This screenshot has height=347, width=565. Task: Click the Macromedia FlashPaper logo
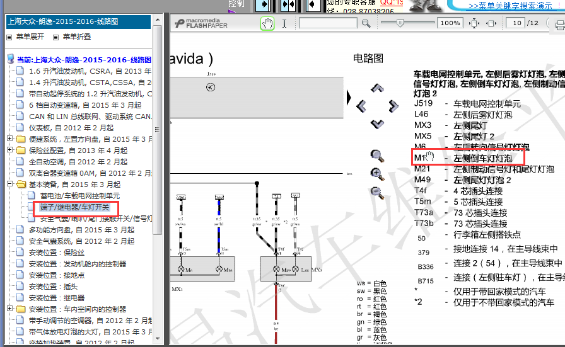(x=201, y=23)
